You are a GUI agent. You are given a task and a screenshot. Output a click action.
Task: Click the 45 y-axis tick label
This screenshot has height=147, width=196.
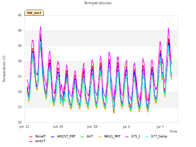20,15
